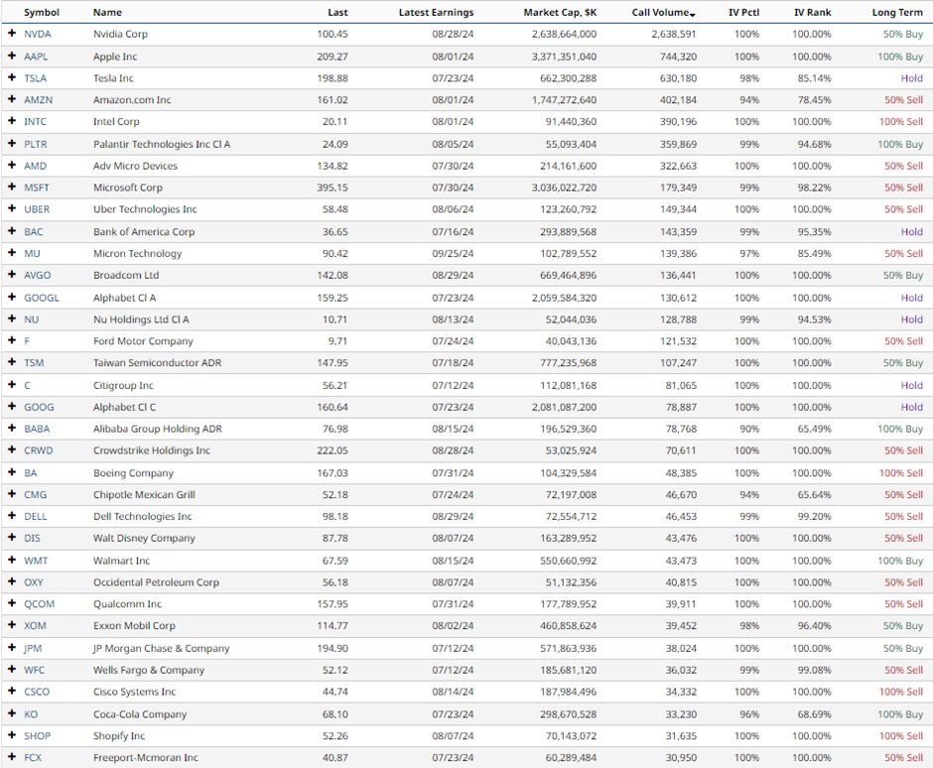Open the PLTR symbol link
This screenshot has height=768, width=933.
(x=35, y=144)
